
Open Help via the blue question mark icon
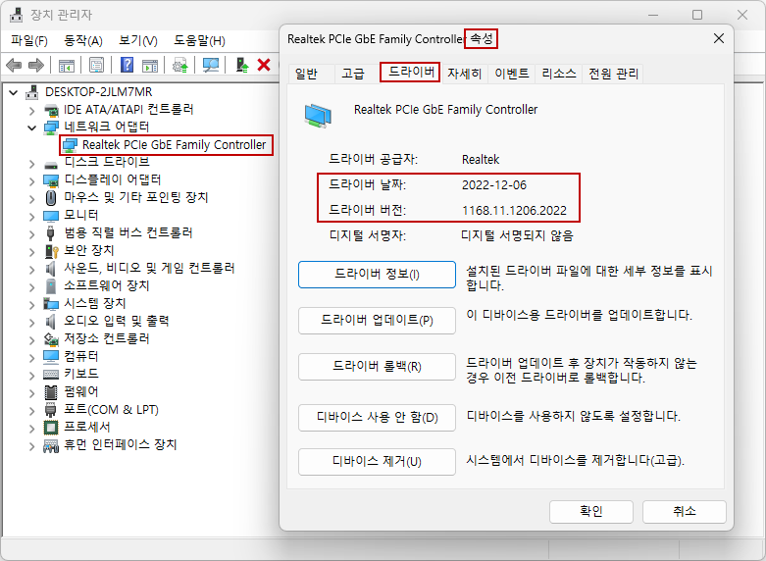point(127,65)
